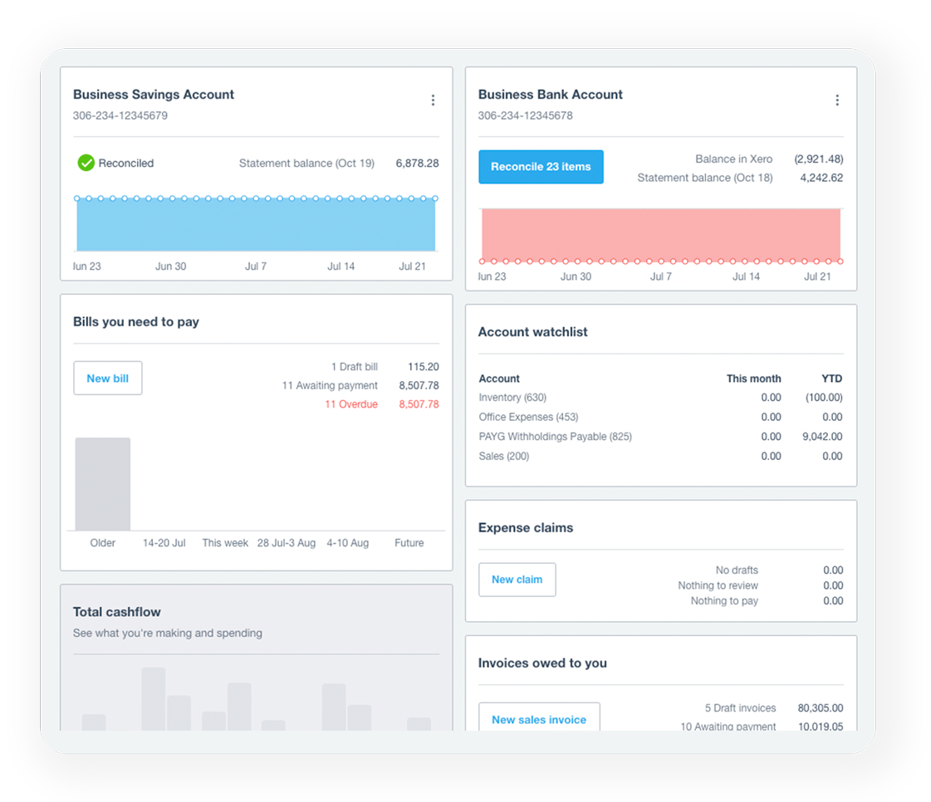Click the PAYG YTD value 9,042.00
This screenshot has height=802, width=931.
(822, 437)
